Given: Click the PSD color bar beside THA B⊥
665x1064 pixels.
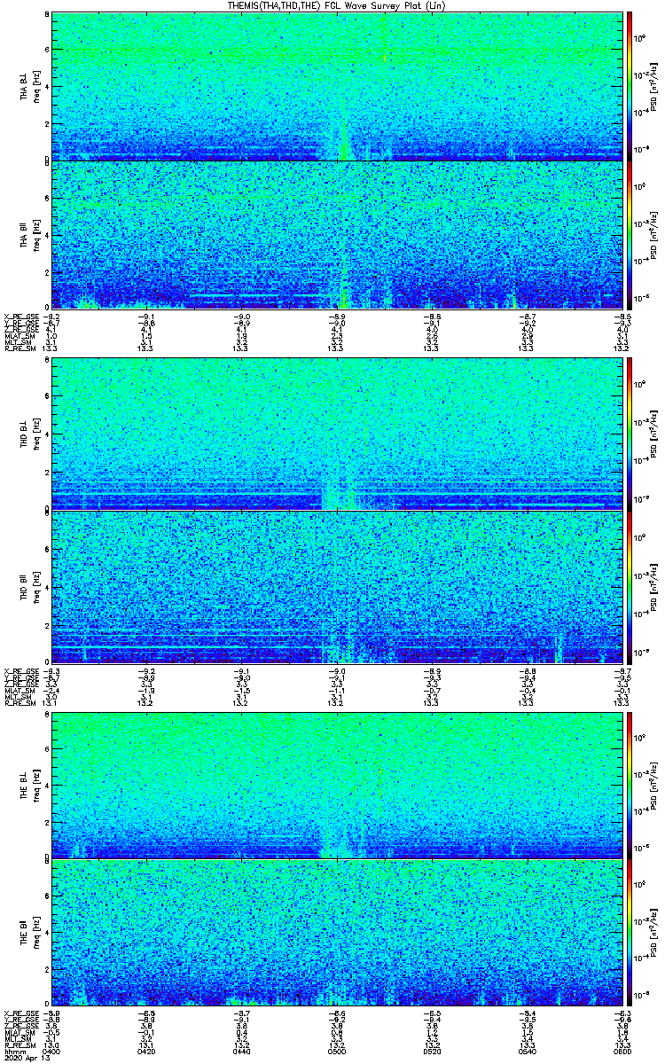Looking at the screenshot, I should pyautogui.click(x=630, y=86).
